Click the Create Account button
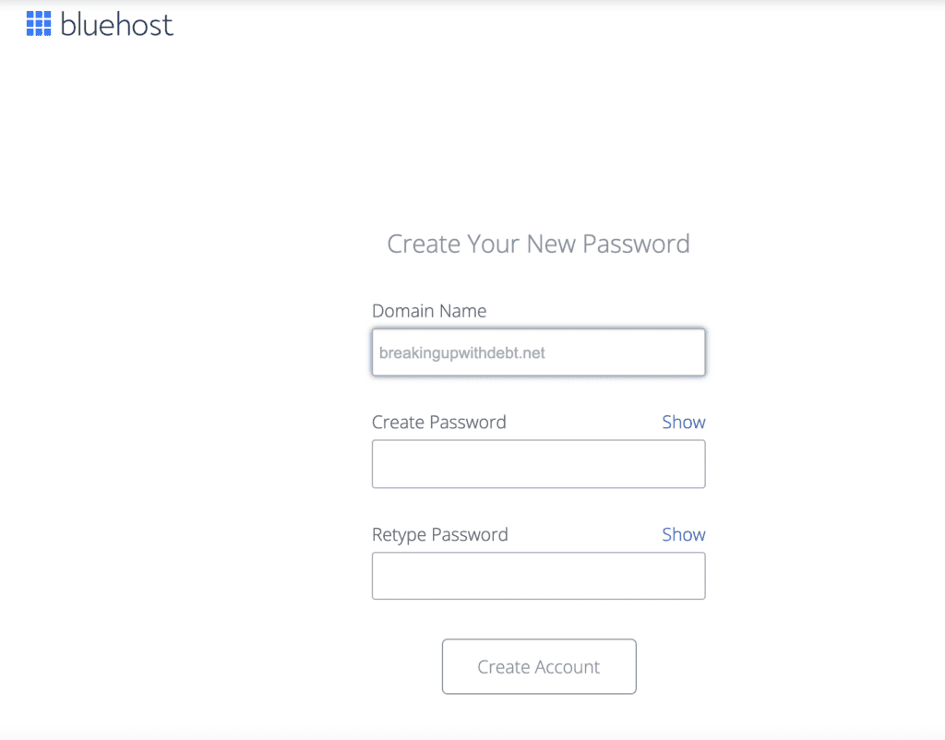Viewport: 945px width, 740px height. (x=539, y=666)
